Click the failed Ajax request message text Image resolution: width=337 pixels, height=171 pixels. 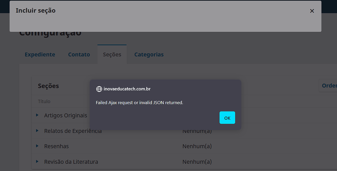point(139,103)
